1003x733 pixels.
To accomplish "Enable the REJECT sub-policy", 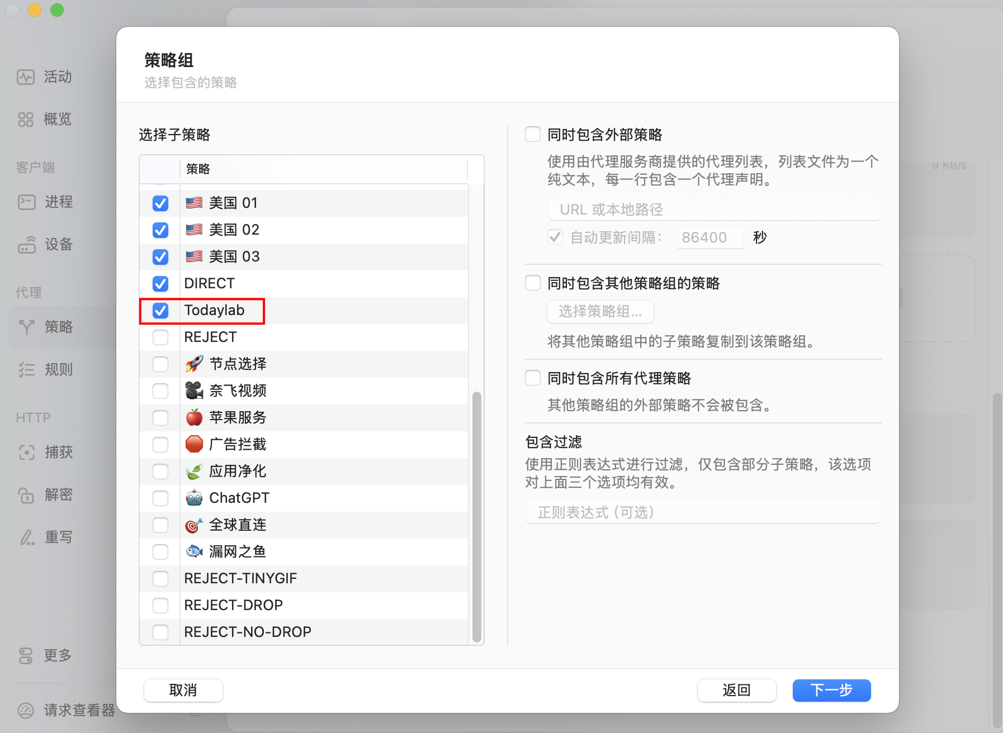I will [160, 337].
